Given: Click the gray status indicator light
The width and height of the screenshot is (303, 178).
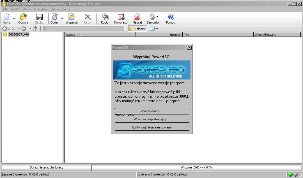Looking at the screenshot, I should point(295,175).
